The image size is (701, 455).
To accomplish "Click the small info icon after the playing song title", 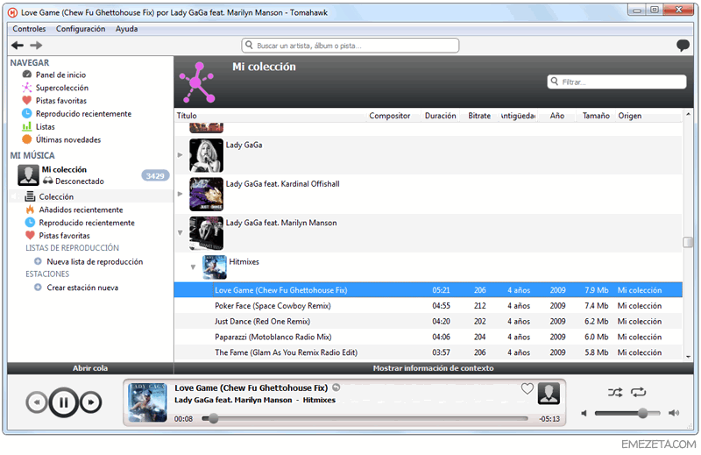I will pyautogui.click(x=336, y=387).
